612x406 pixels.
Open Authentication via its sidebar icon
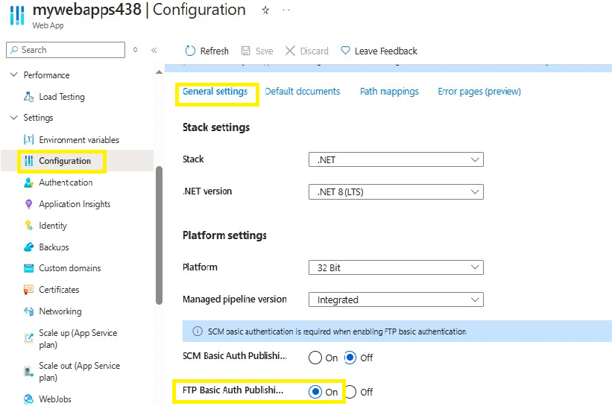point(29,183)
